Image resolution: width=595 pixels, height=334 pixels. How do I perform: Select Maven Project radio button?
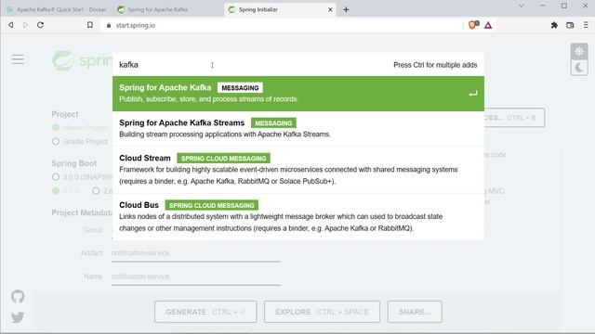coord(56,128)
